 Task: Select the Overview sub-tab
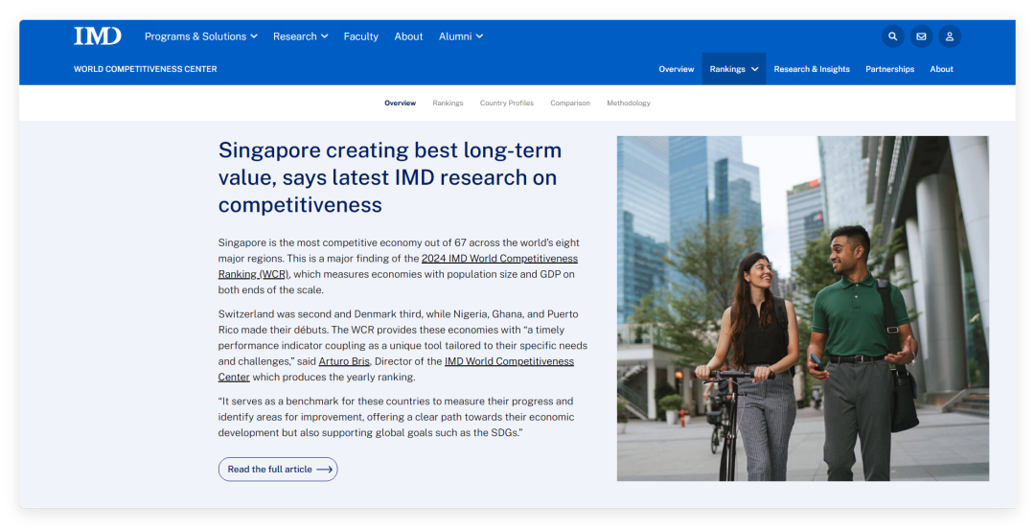tap(400, 103)
